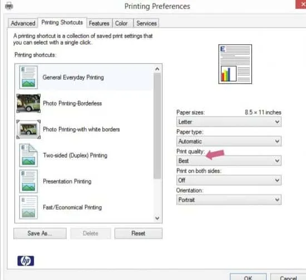Pick the Photo Printing-with white borders icon
Image resolution: width=306 pixels, height=280 pixels.
[x=28, y=129]
